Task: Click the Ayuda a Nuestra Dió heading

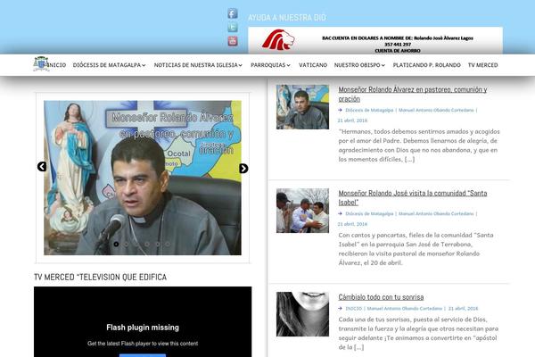Action: (x=287, y=18)
